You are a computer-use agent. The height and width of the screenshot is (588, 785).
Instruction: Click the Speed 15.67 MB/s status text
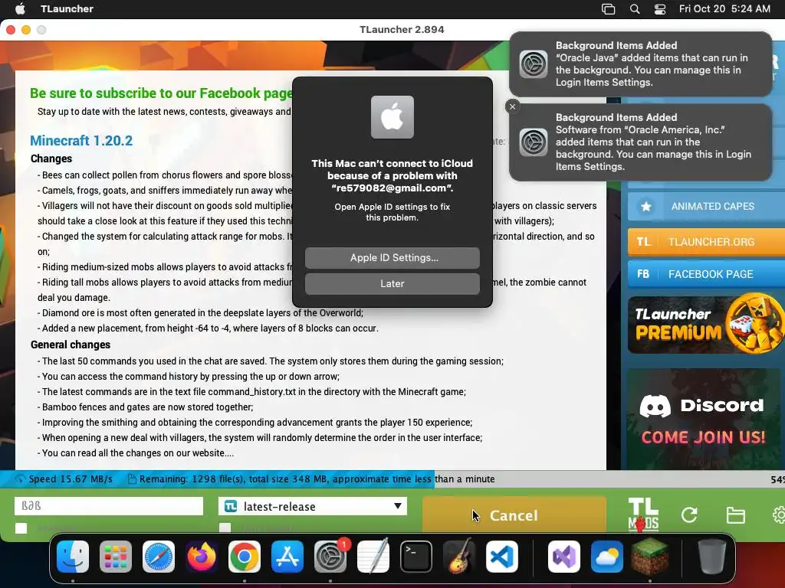(x=71, y=479)
